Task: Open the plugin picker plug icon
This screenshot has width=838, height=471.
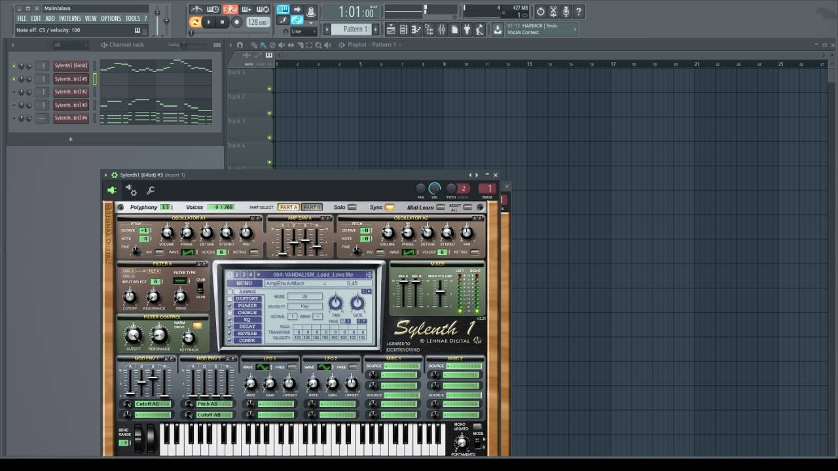Action: pos(467,29)
